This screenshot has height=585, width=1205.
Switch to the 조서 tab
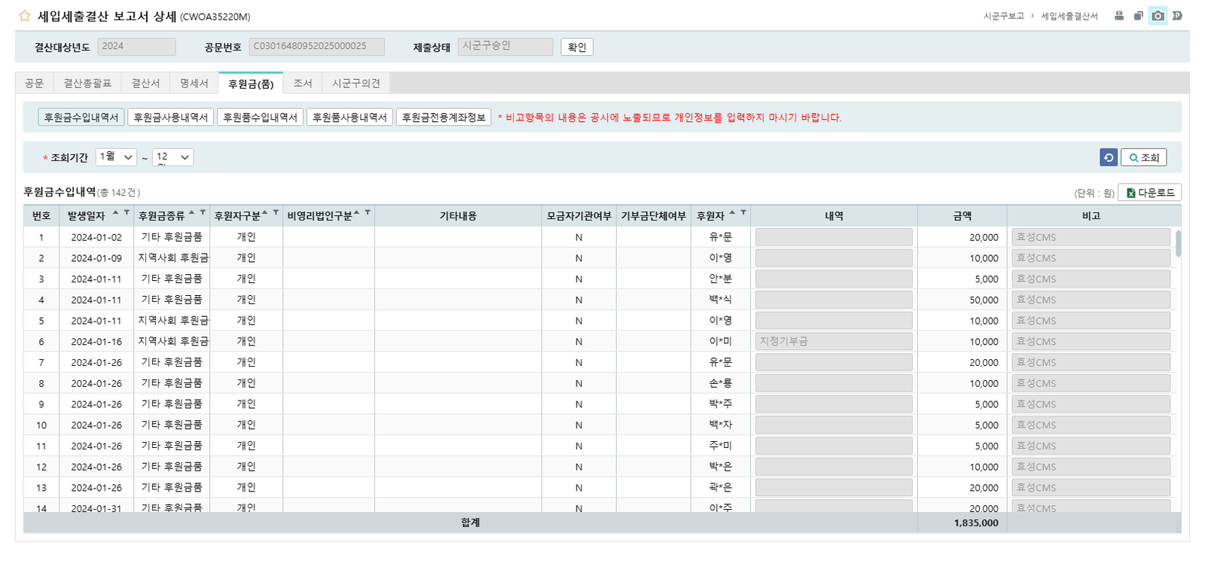[303, 84]
